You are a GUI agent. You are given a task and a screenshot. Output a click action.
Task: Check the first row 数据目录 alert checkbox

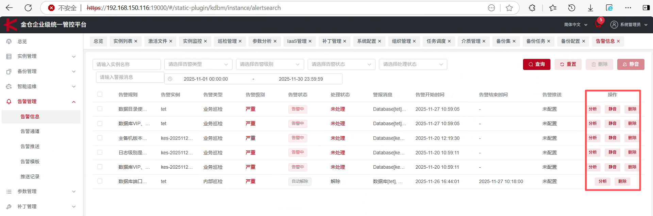100,109
